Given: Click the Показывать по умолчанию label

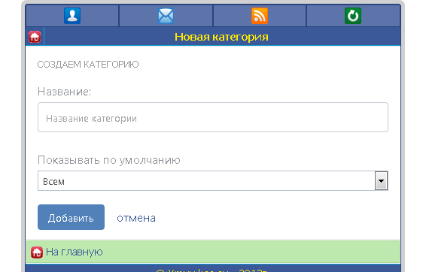Looking at the screenshot, I should [109, 160].
